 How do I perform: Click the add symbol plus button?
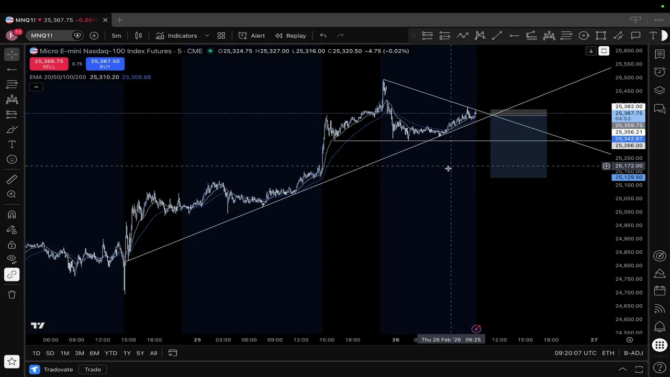pos(94,36)
